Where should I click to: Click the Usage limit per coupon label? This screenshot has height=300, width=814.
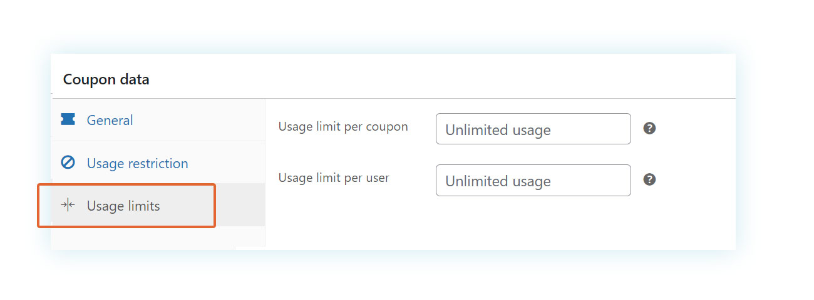pos(343,127)
